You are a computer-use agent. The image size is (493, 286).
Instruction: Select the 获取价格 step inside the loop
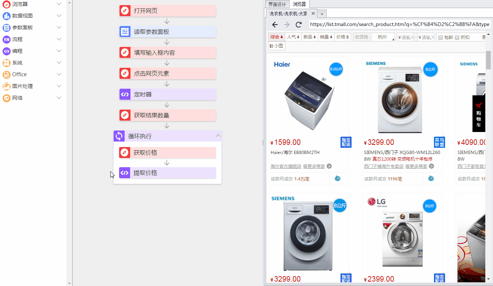click(x=168, y=153)
